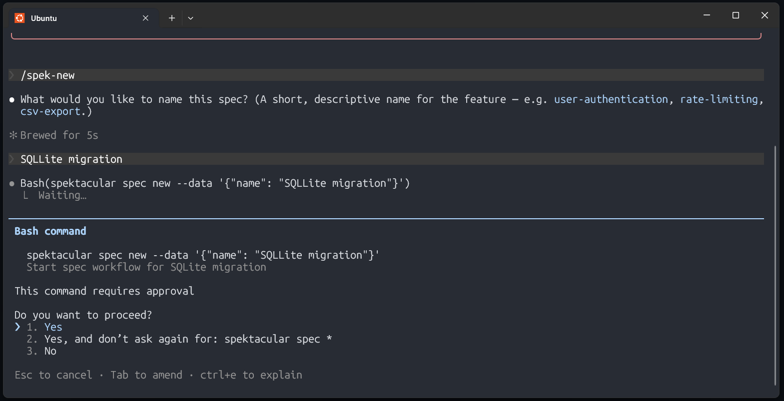Maximize the terminal window
The height and width of the screenshot is (401, 784).
coord(736,15)
